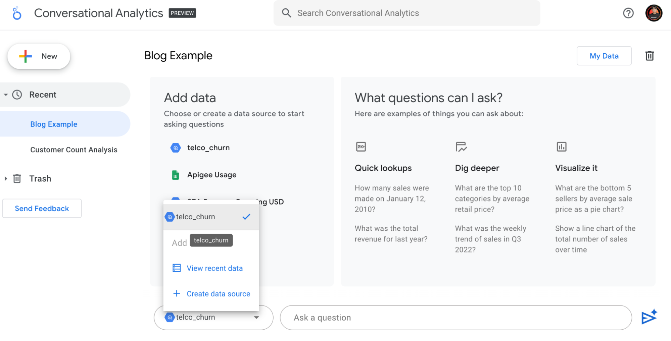
Task: Click the plus icon beside Create data source
Action: [x=177, y=293]
